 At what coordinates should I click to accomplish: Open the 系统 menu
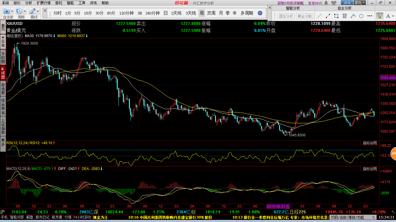pos(6,3)
